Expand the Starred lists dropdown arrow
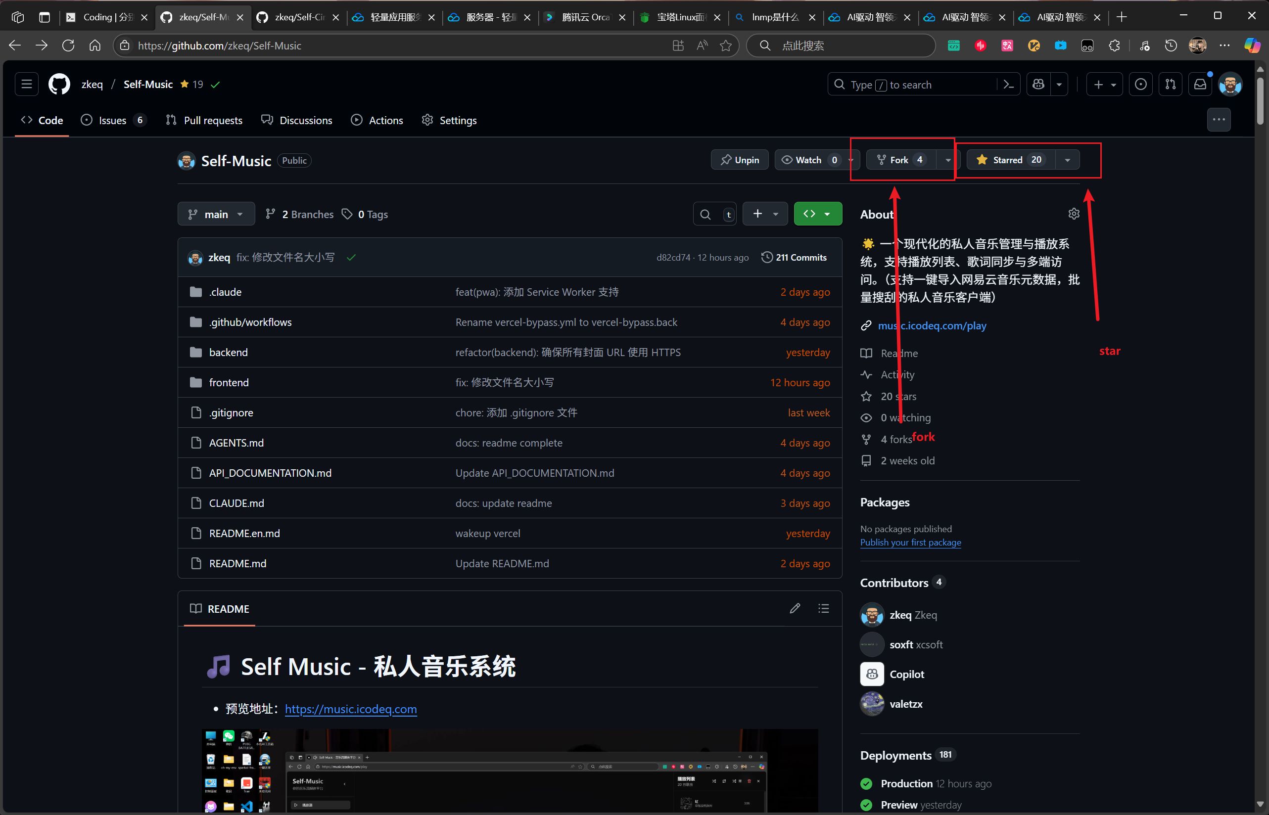 [1067, 160]
